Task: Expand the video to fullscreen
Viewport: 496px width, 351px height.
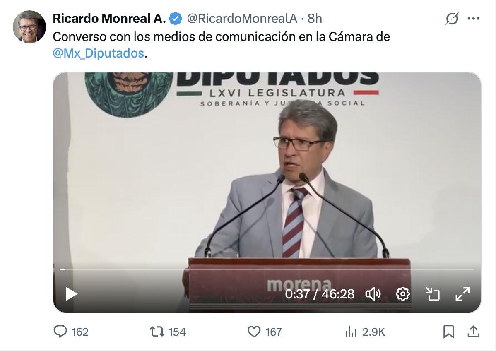Action: click(x=462, y=294)
